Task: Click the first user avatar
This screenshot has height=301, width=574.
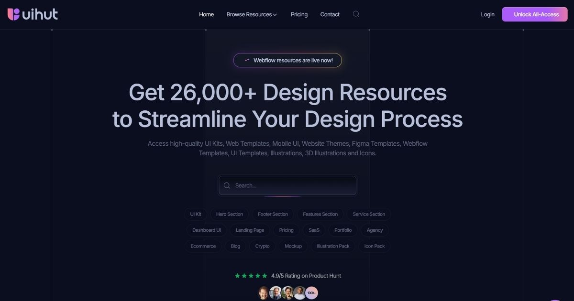Action: pyautogui.click(x=264, y=293)
